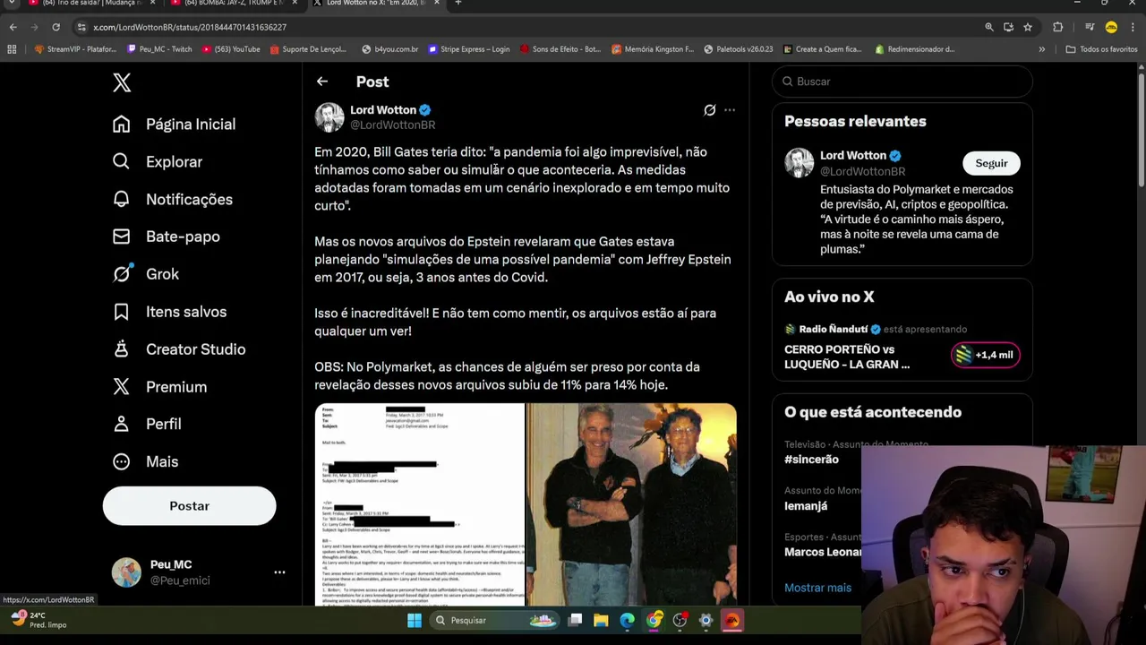This screenshot has width=1146, height=645.
Task: Open the Itens salvos bookmark icon
Action: 122,312
